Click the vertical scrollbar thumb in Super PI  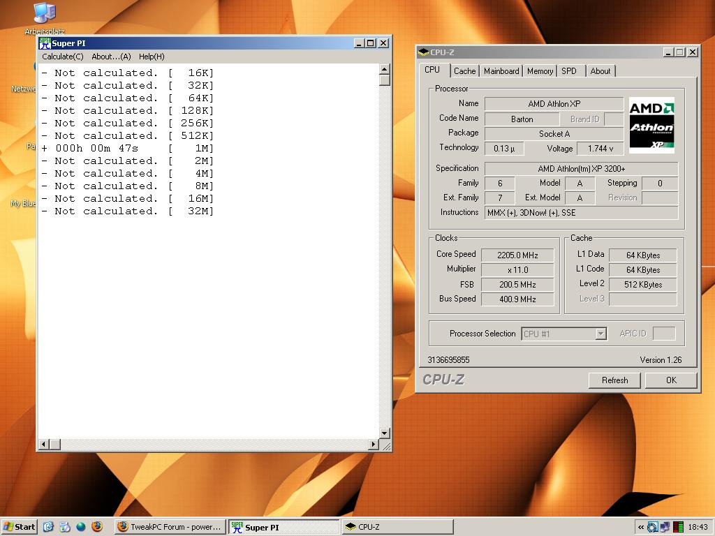tap(385, 80)
